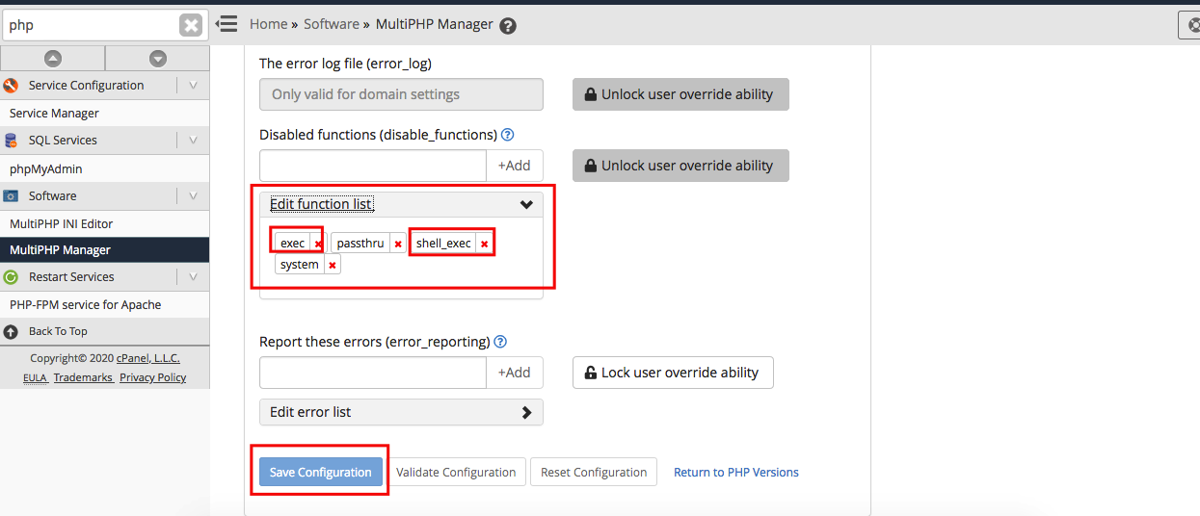Lock user override ability for error reporting
Image resolution: width=1200 pixels, height=516 pixels.
coord(673,373)
